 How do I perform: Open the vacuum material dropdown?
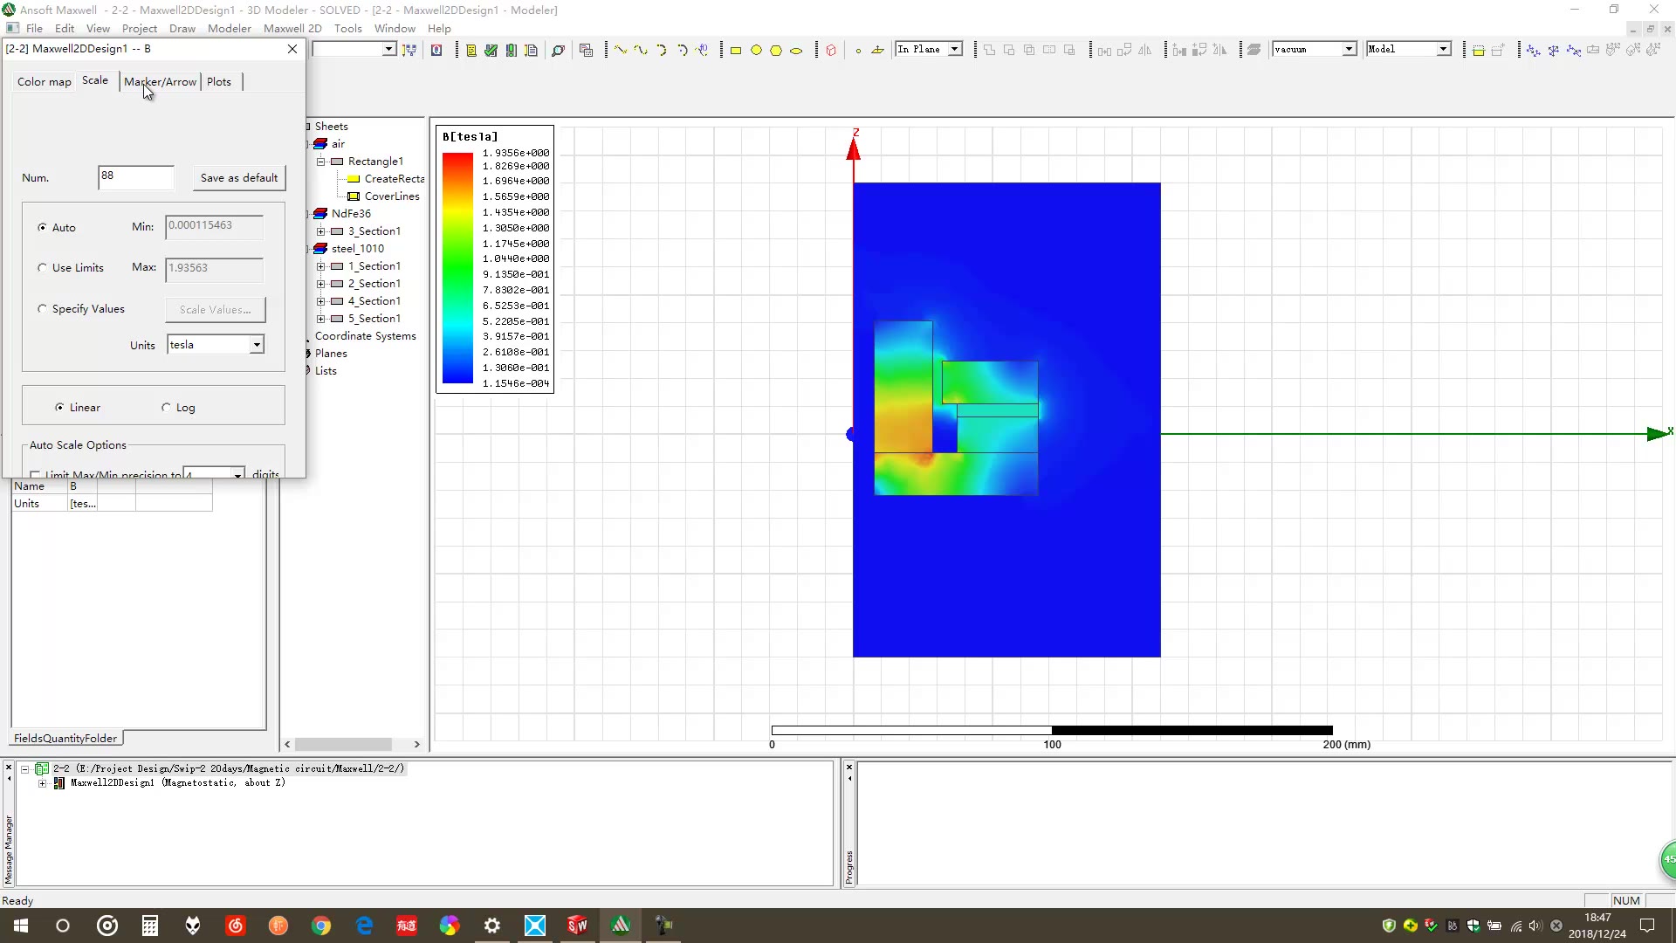(x=1349, y=50)
